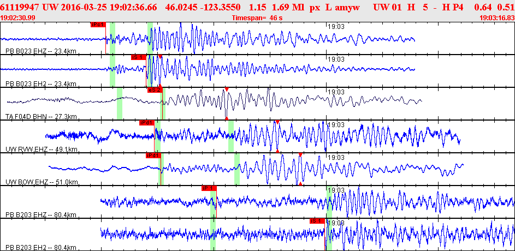Select the UW RVW EHZ channel label

42,149
